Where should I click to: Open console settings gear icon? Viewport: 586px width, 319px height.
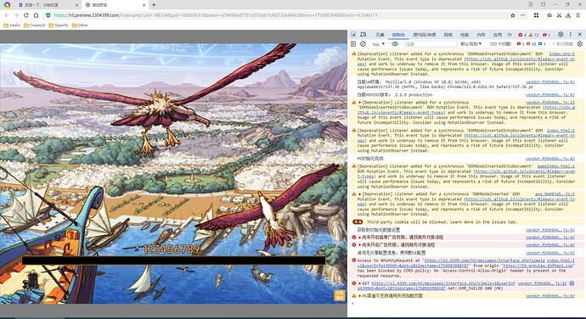(580, 44)
